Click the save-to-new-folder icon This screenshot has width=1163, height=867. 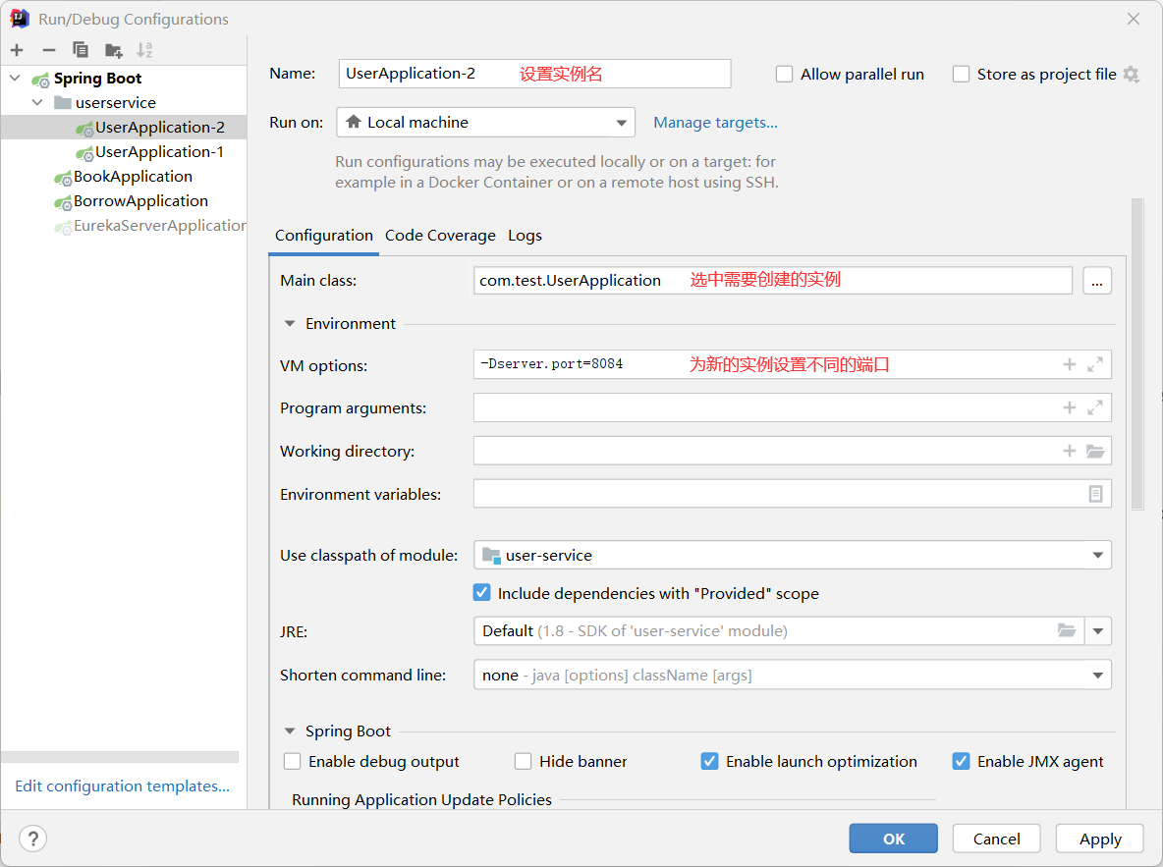click(114, 50)
